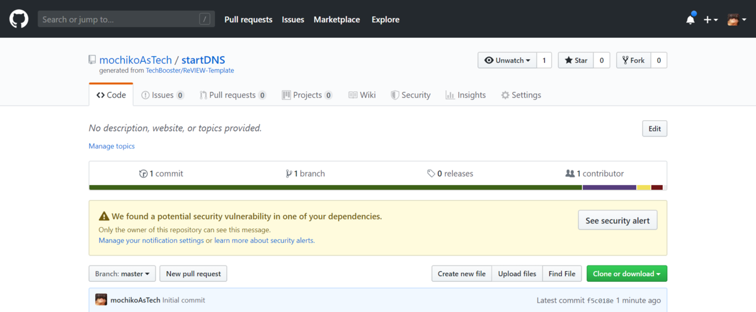Click Issues in the top navigation
Viewport: 756px width, 312px height.
click(x=293, y=19)
